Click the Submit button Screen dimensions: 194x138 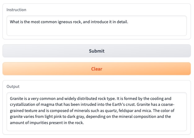pyautogui.click(x=97, y=51)
